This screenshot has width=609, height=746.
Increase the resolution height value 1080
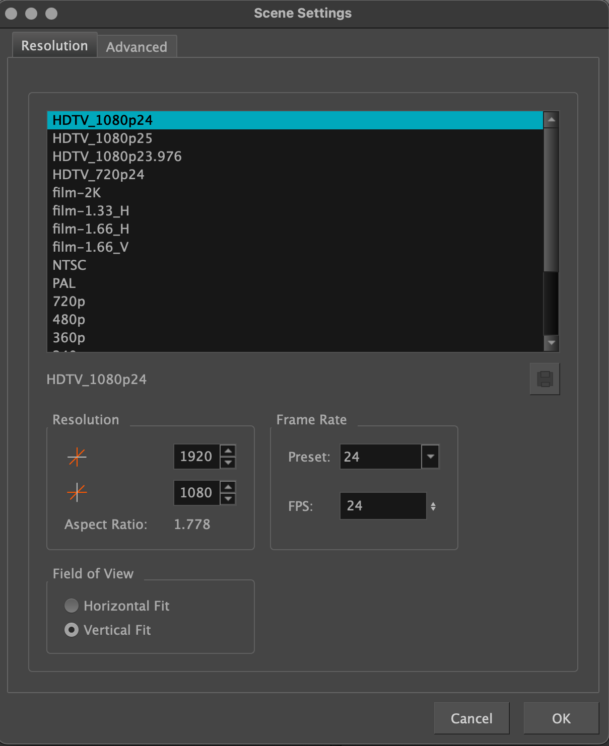[228, 487]
